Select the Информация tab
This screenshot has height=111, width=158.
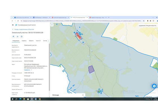[16, 41]
